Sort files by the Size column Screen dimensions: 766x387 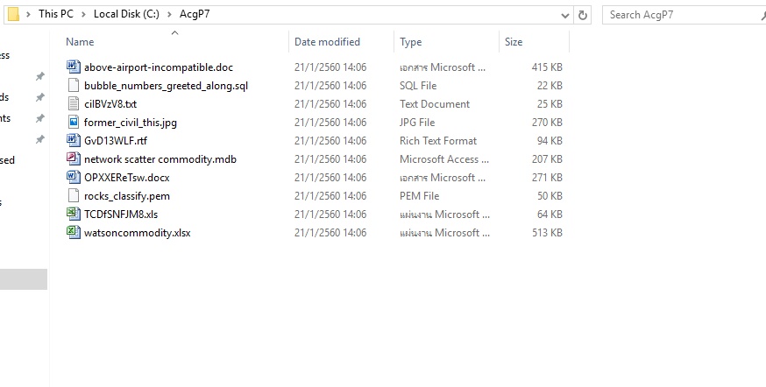(x=514, y=42)
